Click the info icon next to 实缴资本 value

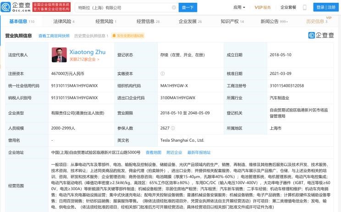tap(162, 74)
